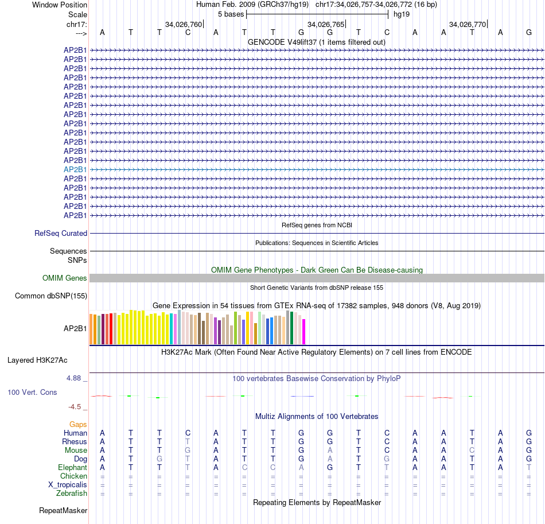Viewport: 545px width, 524px height.
Task: Click the hg19 label beside scale bar
Action: click(402, 14)
